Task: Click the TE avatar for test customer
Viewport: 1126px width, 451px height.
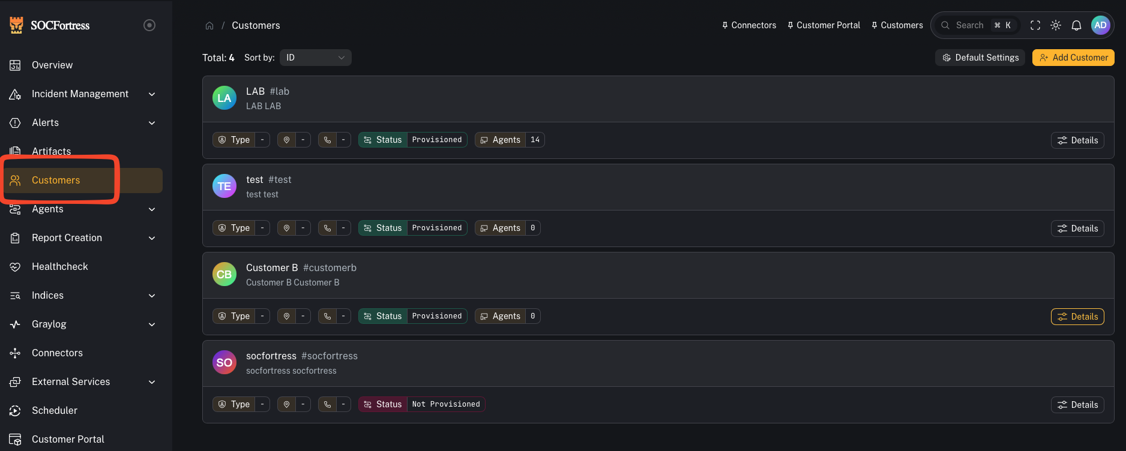Action: 224,186
